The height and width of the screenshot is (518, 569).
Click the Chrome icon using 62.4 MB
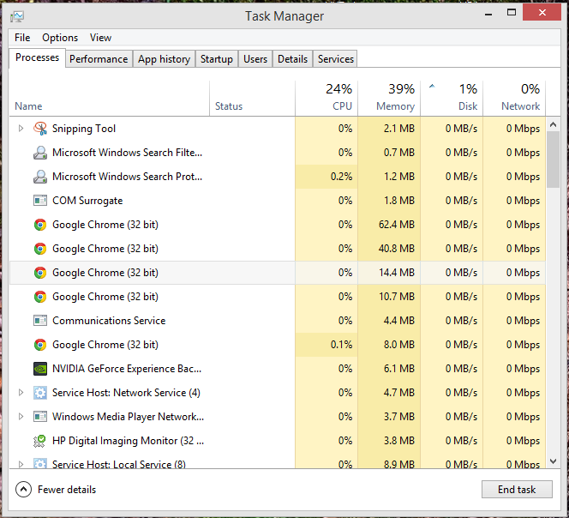click(x=40, y=225)
